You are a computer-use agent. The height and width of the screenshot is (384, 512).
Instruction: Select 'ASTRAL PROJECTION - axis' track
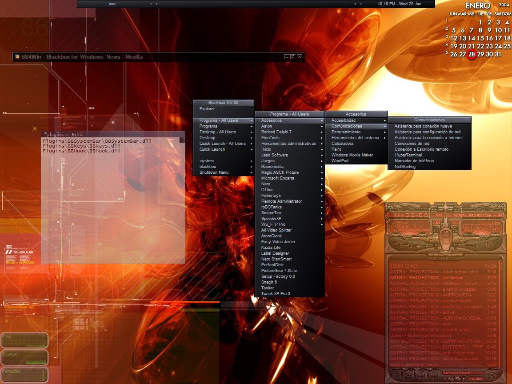[443, 324]
